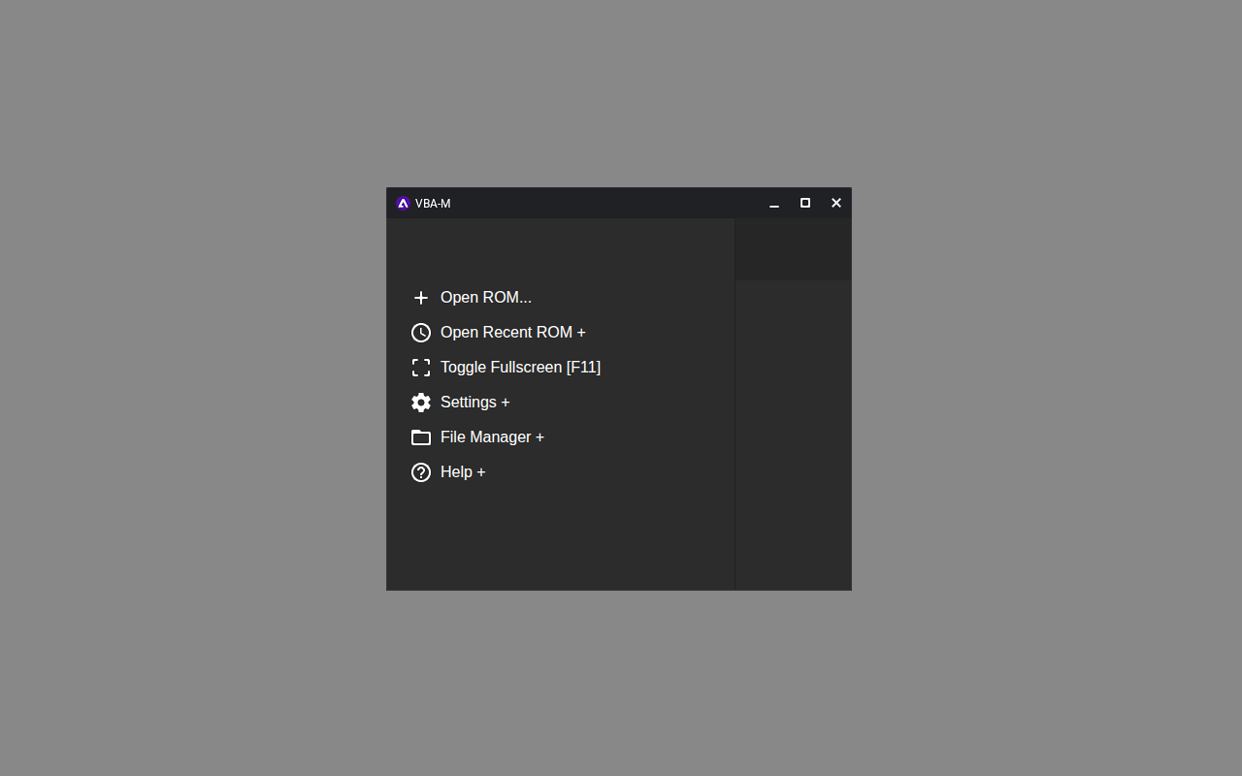Click the plus icon beside Open ROM
Viewport: 1242px width, 776px height.
coord(421,298)
